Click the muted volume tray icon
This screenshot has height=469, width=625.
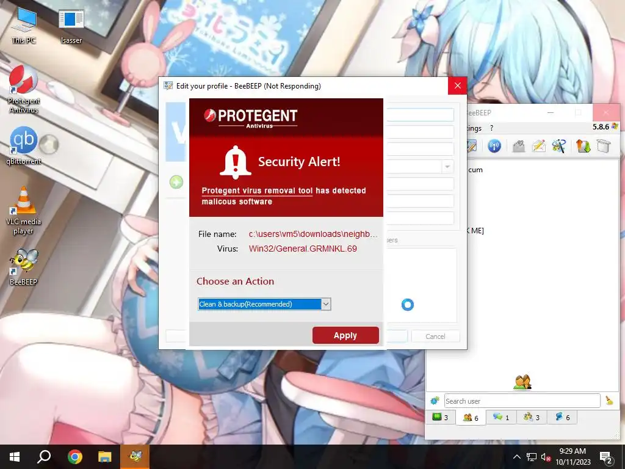pos(546,457)
